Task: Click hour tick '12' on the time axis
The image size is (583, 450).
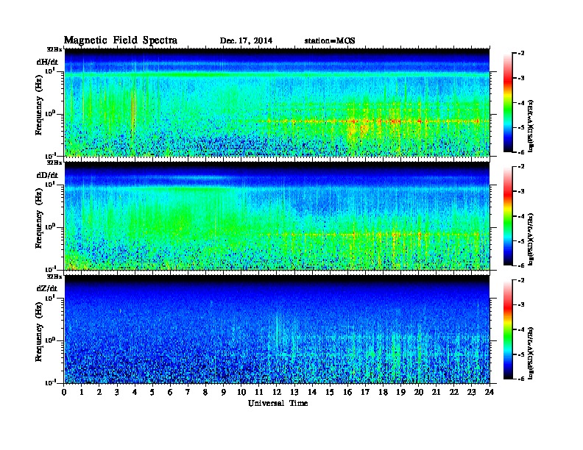Action: point(277,393)
